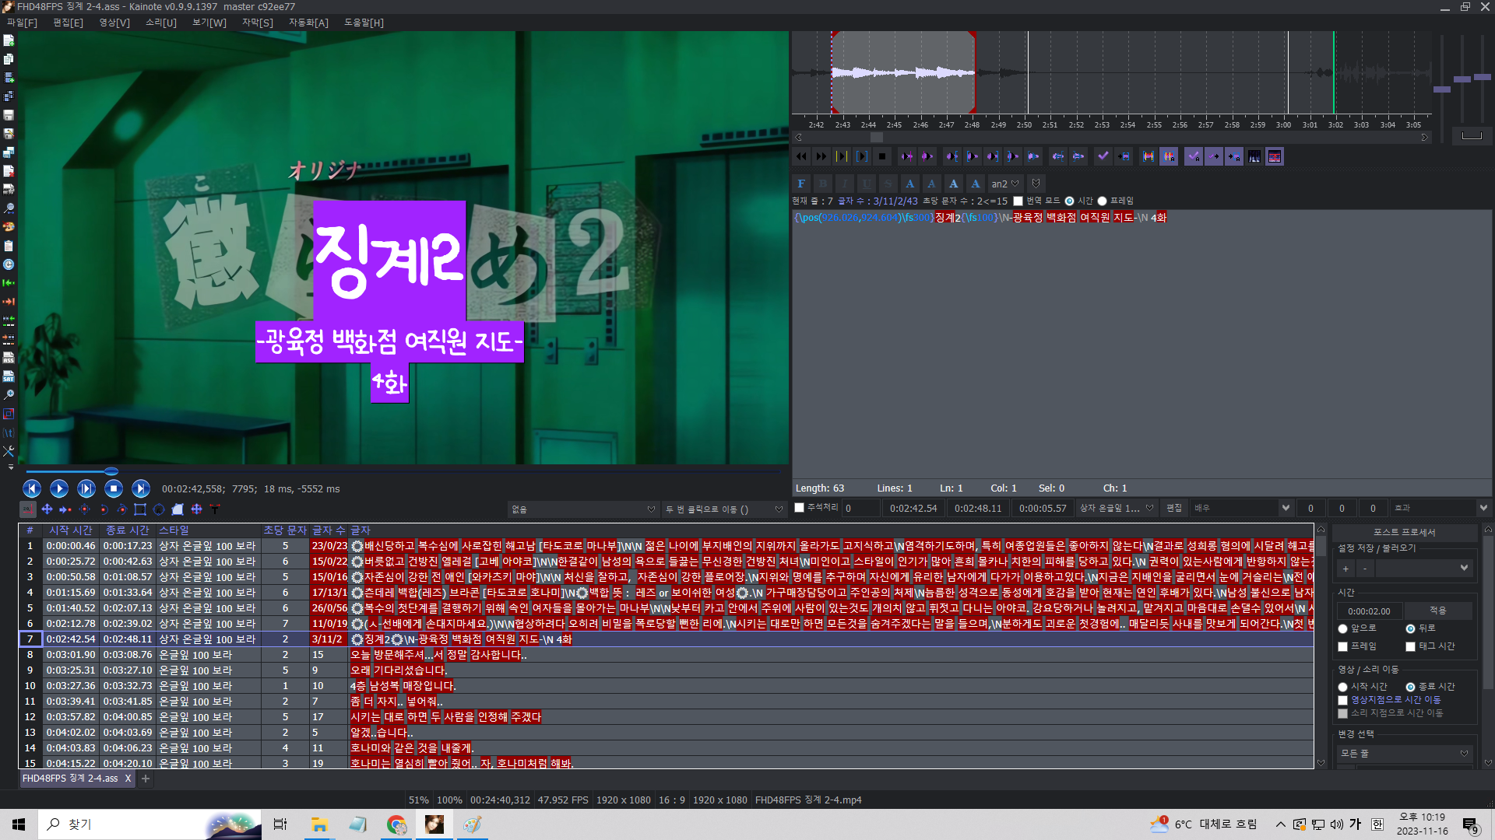The width and height of the screenshot is (1495, 840).
Task: Select the 시간 radio button in editor
Action: point(1070,201)
